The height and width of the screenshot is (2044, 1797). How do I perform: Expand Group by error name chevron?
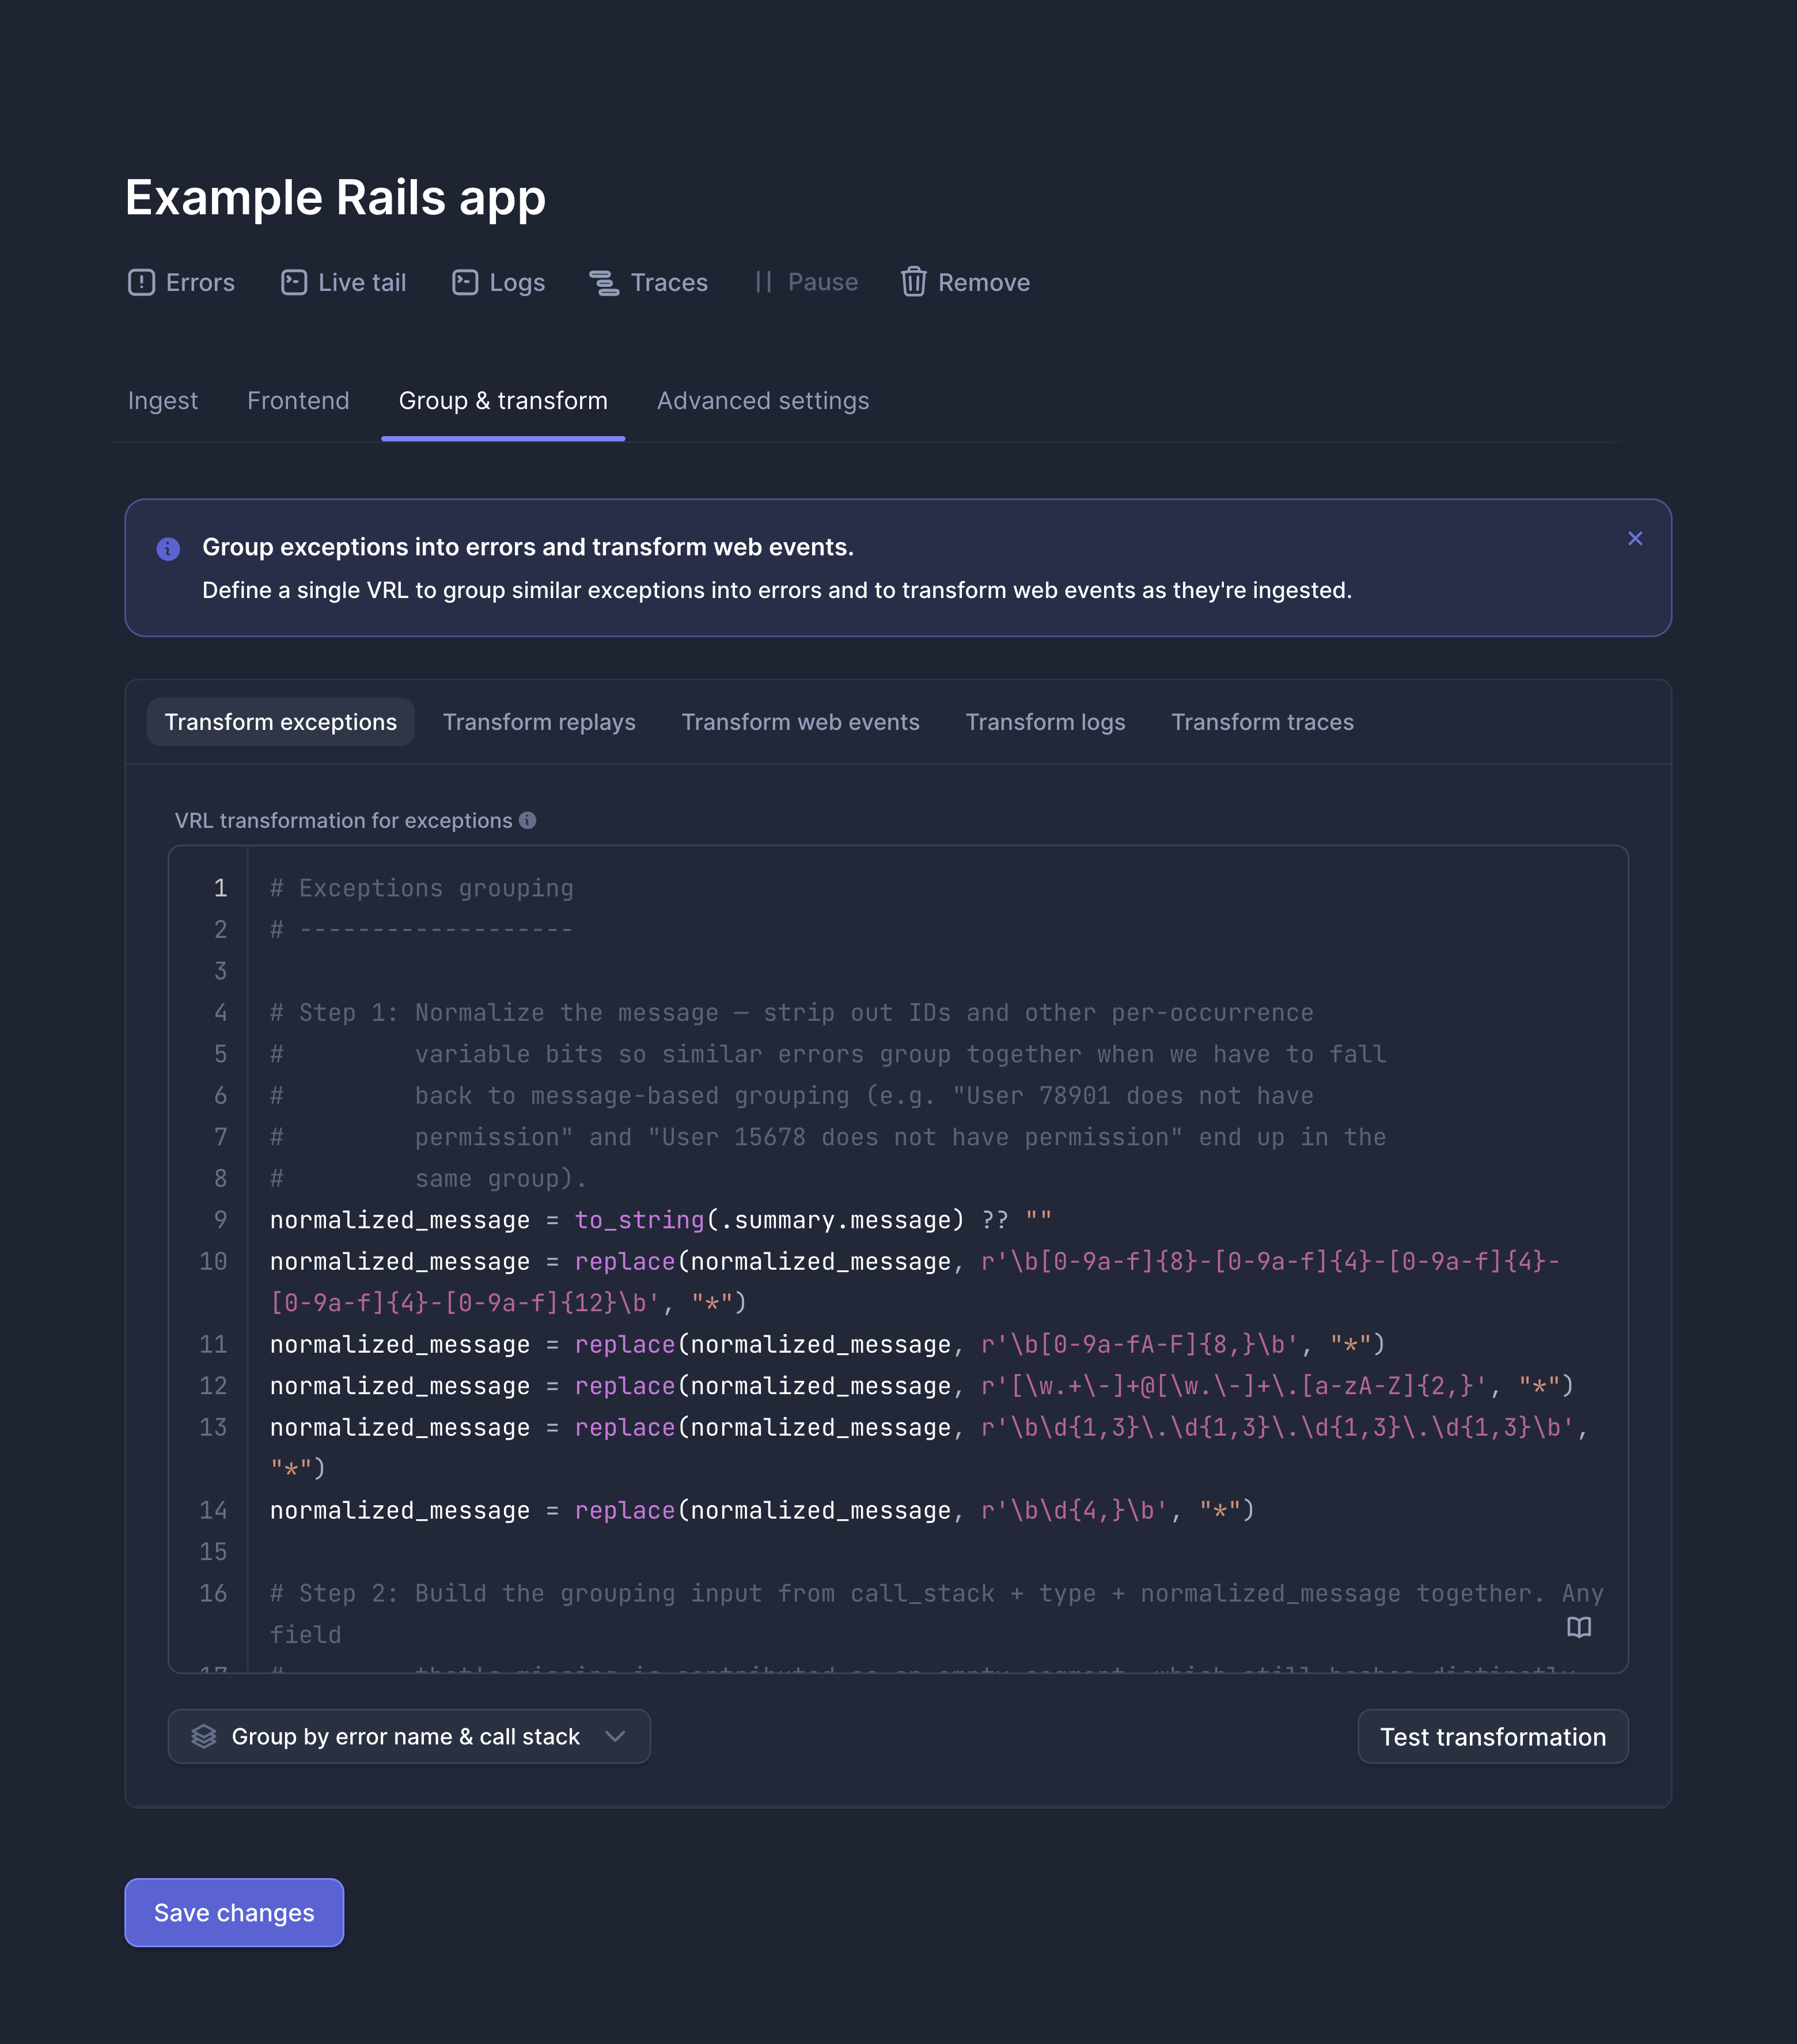point(615,1737)
